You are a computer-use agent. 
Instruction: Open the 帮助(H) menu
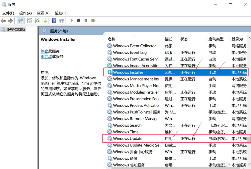point(61,13)
